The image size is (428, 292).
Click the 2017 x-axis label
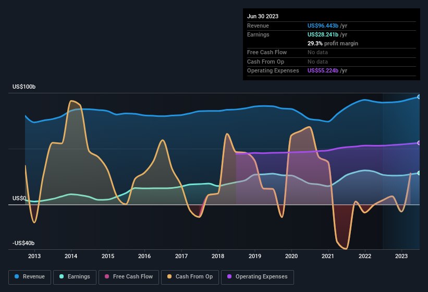tap(181, 256)
